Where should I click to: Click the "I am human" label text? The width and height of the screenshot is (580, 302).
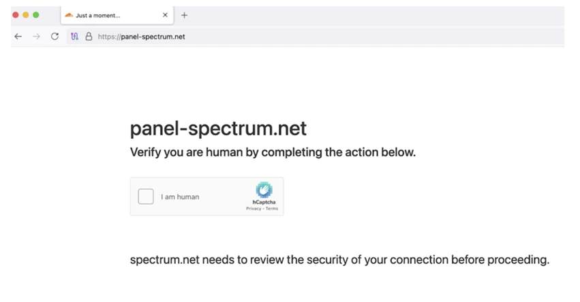[x=180, y=197]
